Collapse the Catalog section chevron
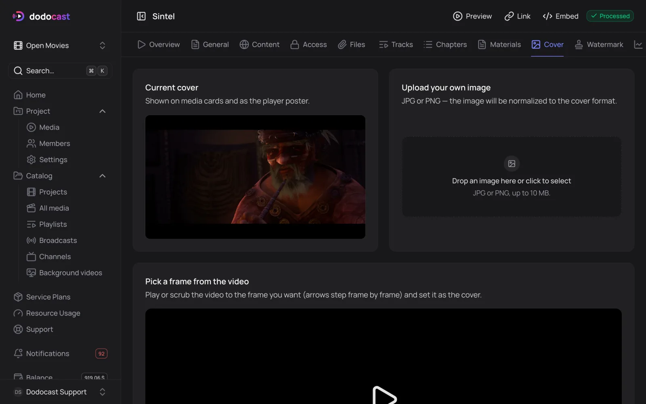The image size is (646, 404). [103, 176]
